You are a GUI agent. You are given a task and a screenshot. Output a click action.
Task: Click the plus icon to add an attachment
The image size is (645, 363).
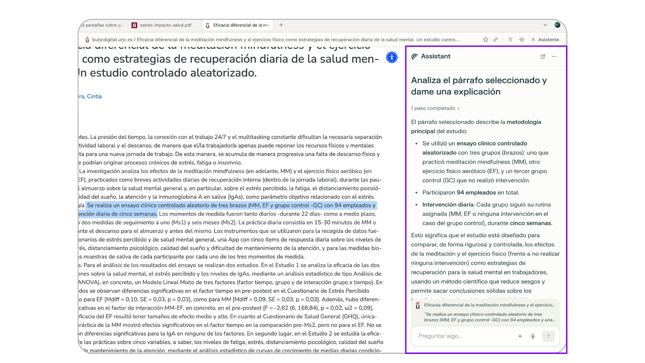tap(520, 336)
